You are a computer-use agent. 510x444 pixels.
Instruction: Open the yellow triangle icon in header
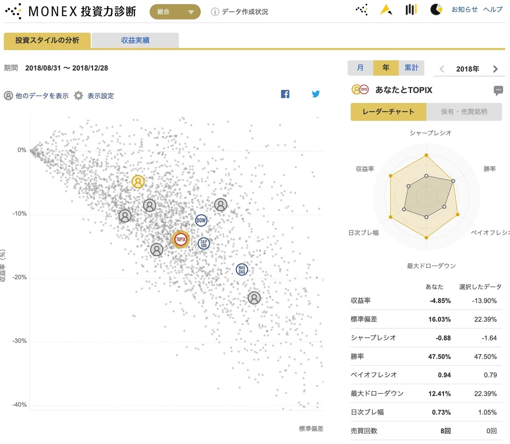click(x=386, y=9)
